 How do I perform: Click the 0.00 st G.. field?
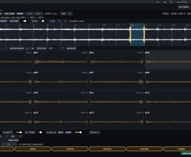point(94,133)
